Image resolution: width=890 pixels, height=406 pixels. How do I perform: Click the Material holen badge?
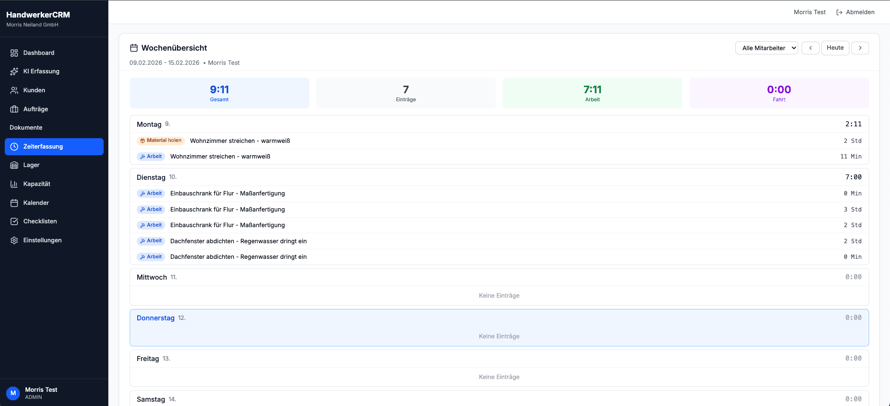(161, 141)
